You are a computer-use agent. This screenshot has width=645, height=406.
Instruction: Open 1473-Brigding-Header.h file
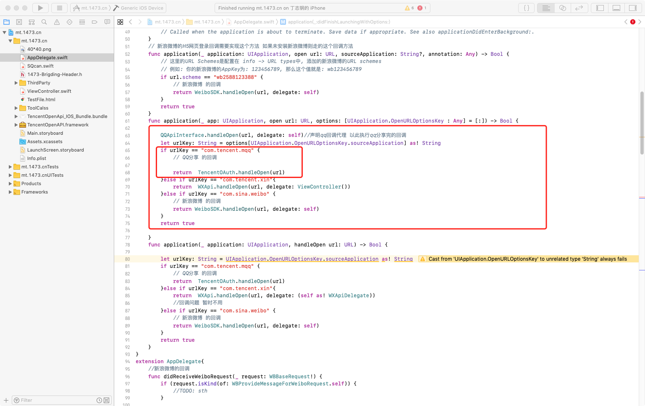(55, 74)
